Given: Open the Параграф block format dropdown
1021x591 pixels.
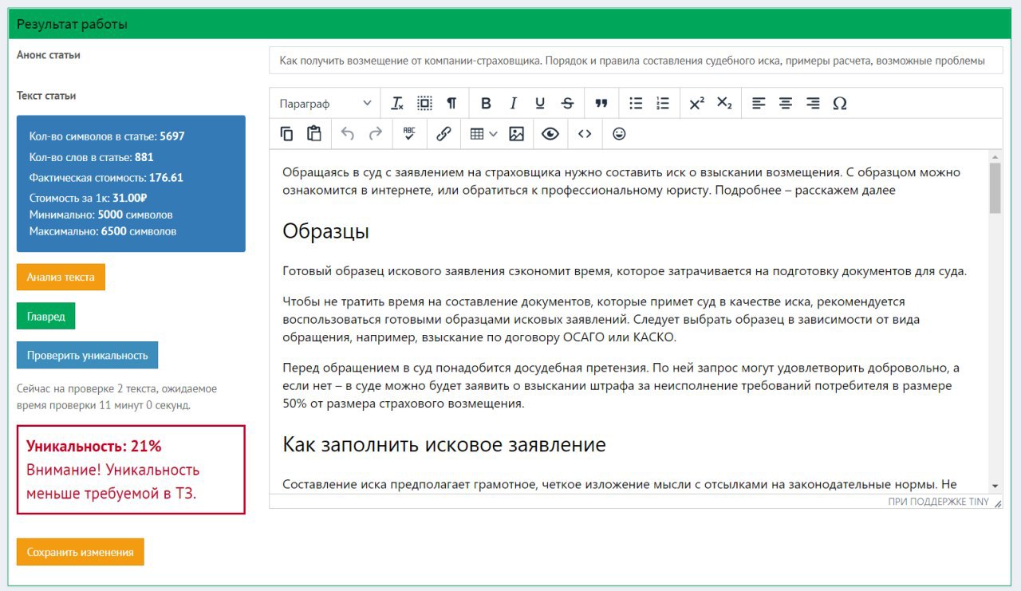Looking at the screenshot, I should click(325, 103).
